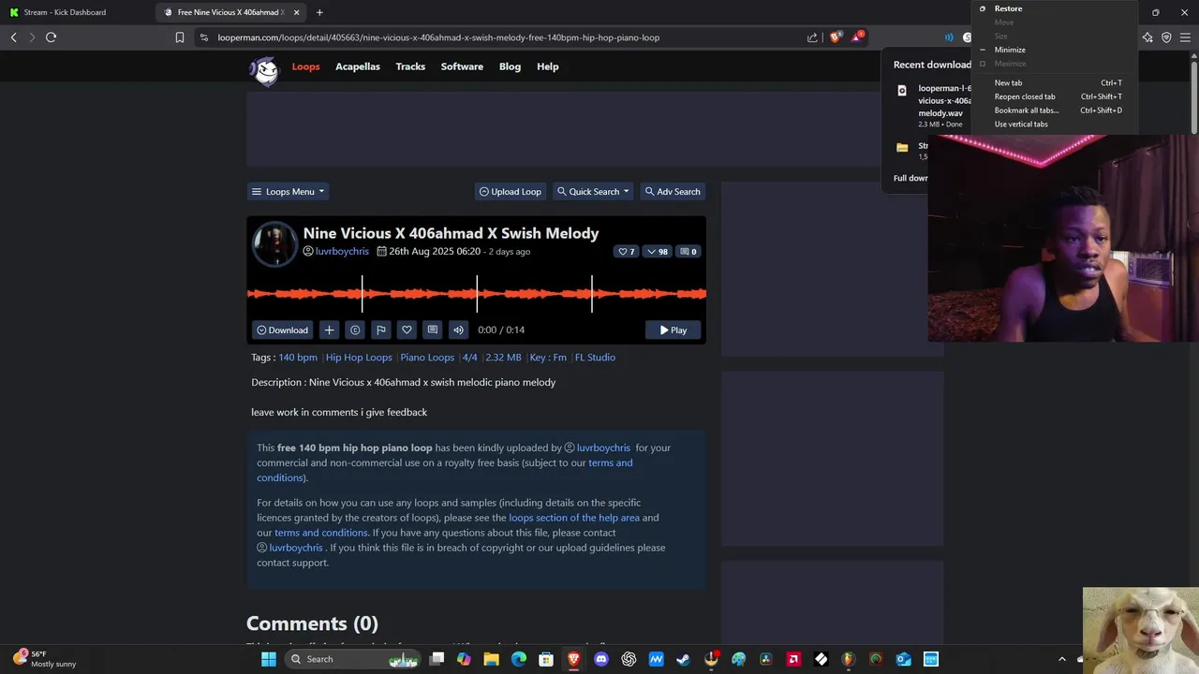This screenshot has width=1199, height=674.
Task: Choose Bookmark all tabs menu entry
Action: coord(1054,110)
